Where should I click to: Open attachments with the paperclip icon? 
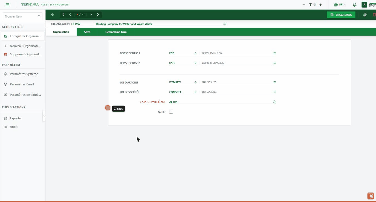[365, 15]
